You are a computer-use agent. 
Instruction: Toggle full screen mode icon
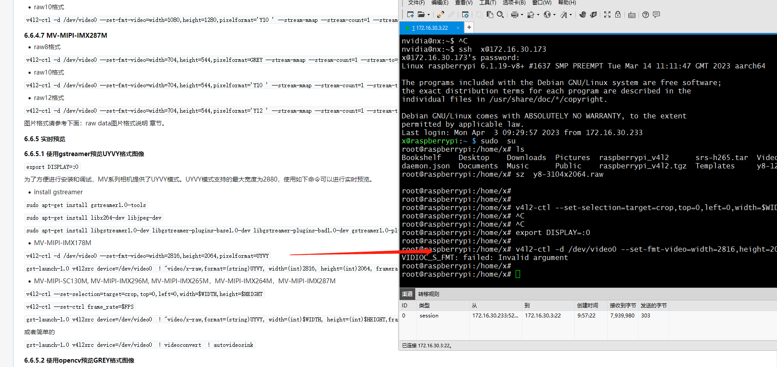point(607,14)
